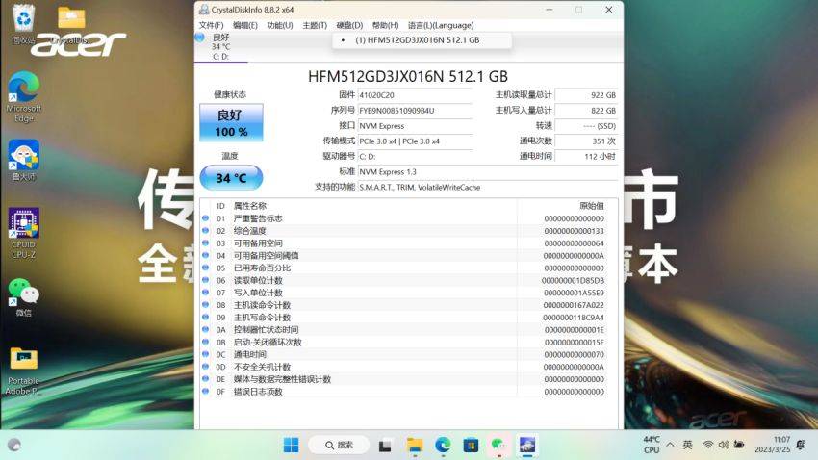Click power on count 351 次
This screenshot has height=460, width=818.
pyautogui.click(x=586, y=141)
